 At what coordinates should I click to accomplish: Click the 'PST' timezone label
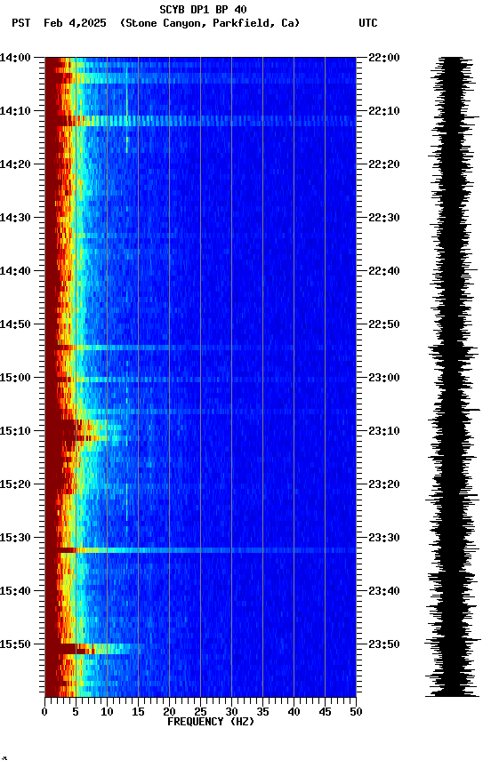[21, 23]
